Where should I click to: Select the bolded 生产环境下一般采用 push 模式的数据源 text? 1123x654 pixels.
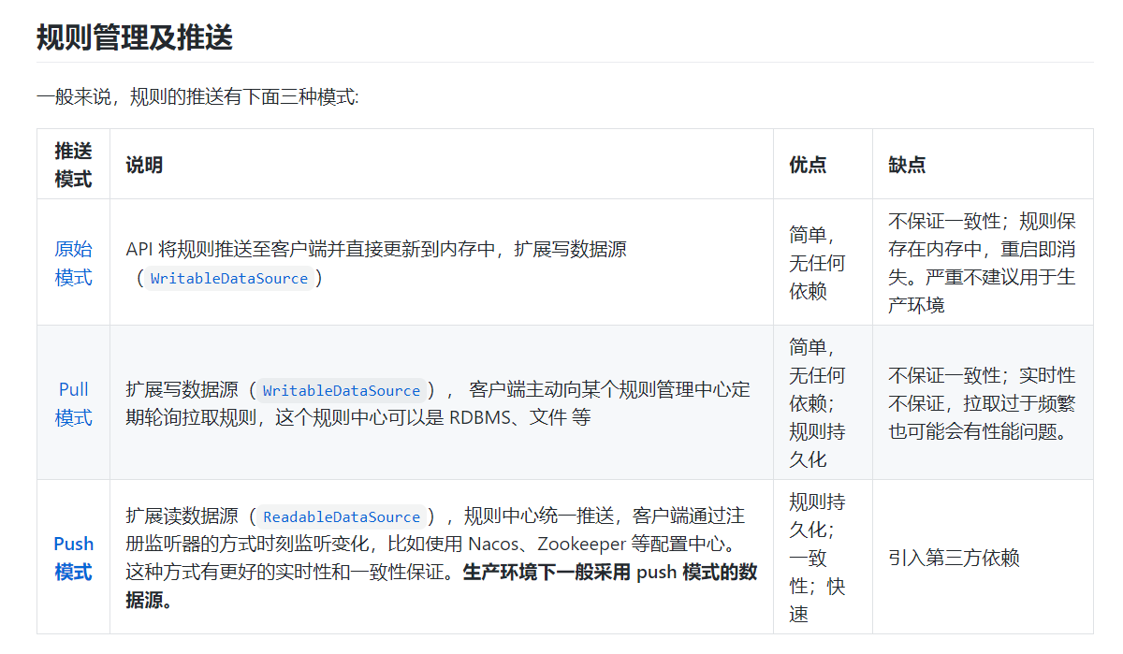pyautogui.click(x=608, y=573)
